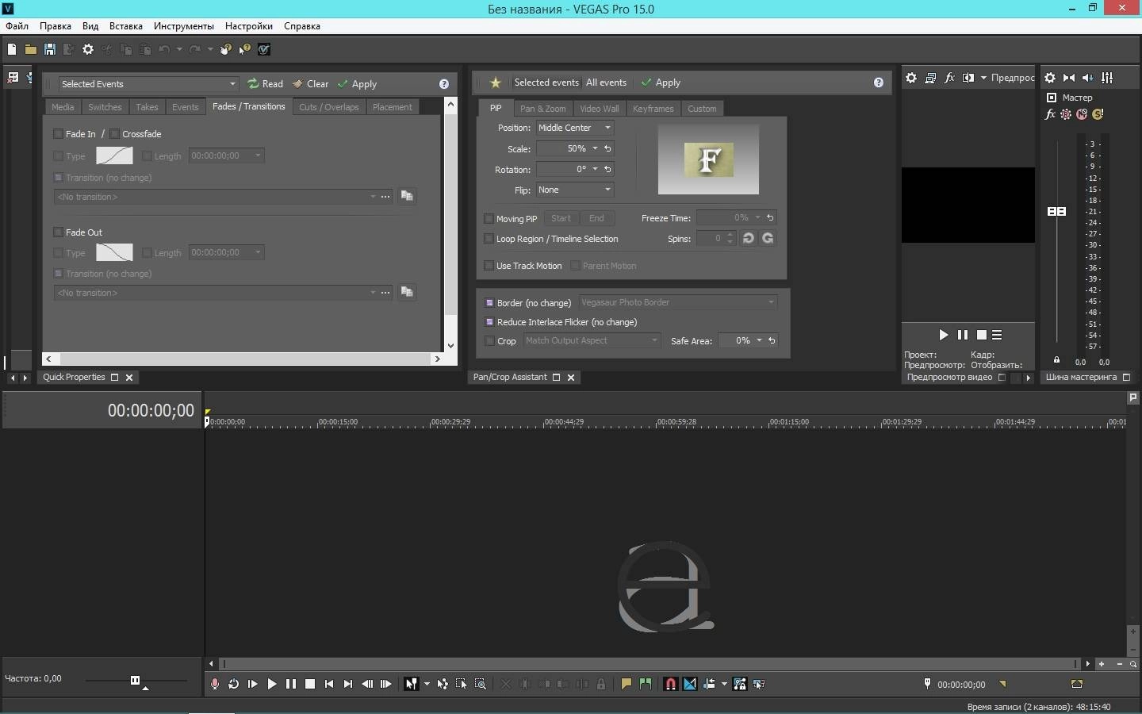The width and height of the screenshot is (1142, 714).
Task: Toggle the Border (no change) checkbox
Action: point(489,303)
